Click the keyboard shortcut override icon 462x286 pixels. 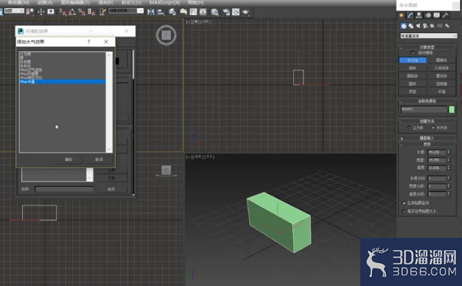51,12
